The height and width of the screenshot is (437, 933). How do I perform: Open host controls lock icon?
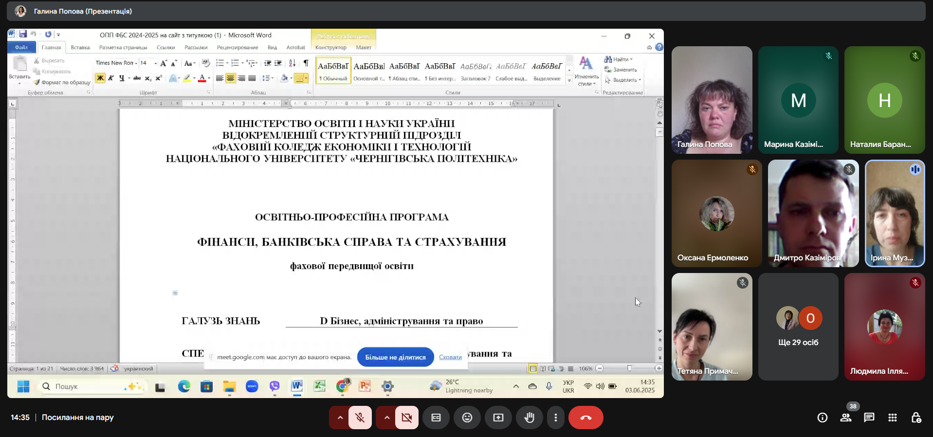[916, 418]
